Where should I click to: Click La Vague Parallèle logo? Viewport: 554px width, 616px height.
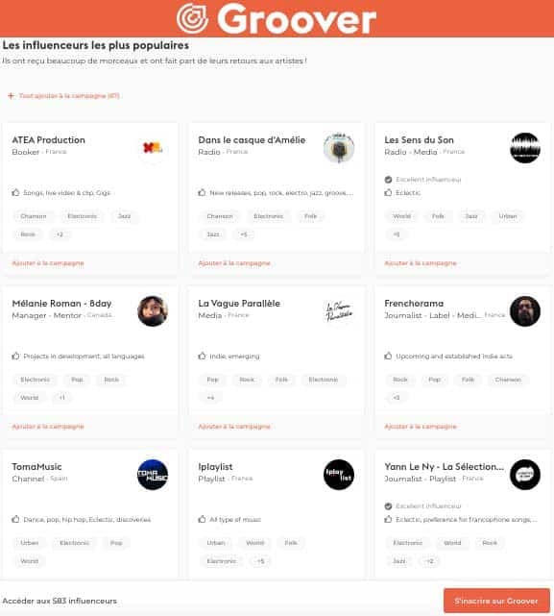(x=339, y=311)
